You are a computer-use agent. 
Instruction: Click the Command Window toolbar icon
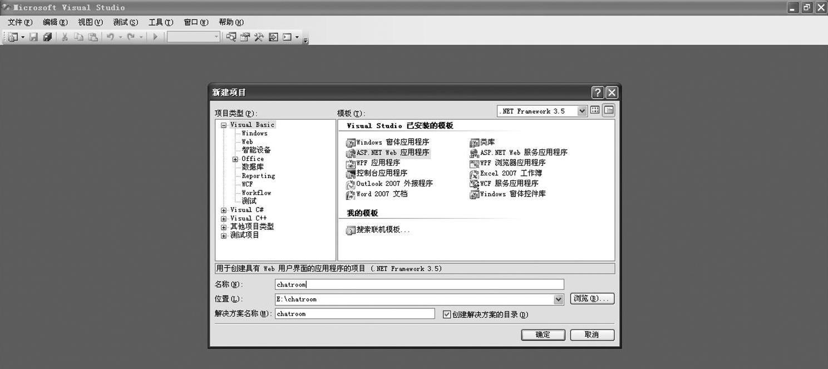(287, 37)
